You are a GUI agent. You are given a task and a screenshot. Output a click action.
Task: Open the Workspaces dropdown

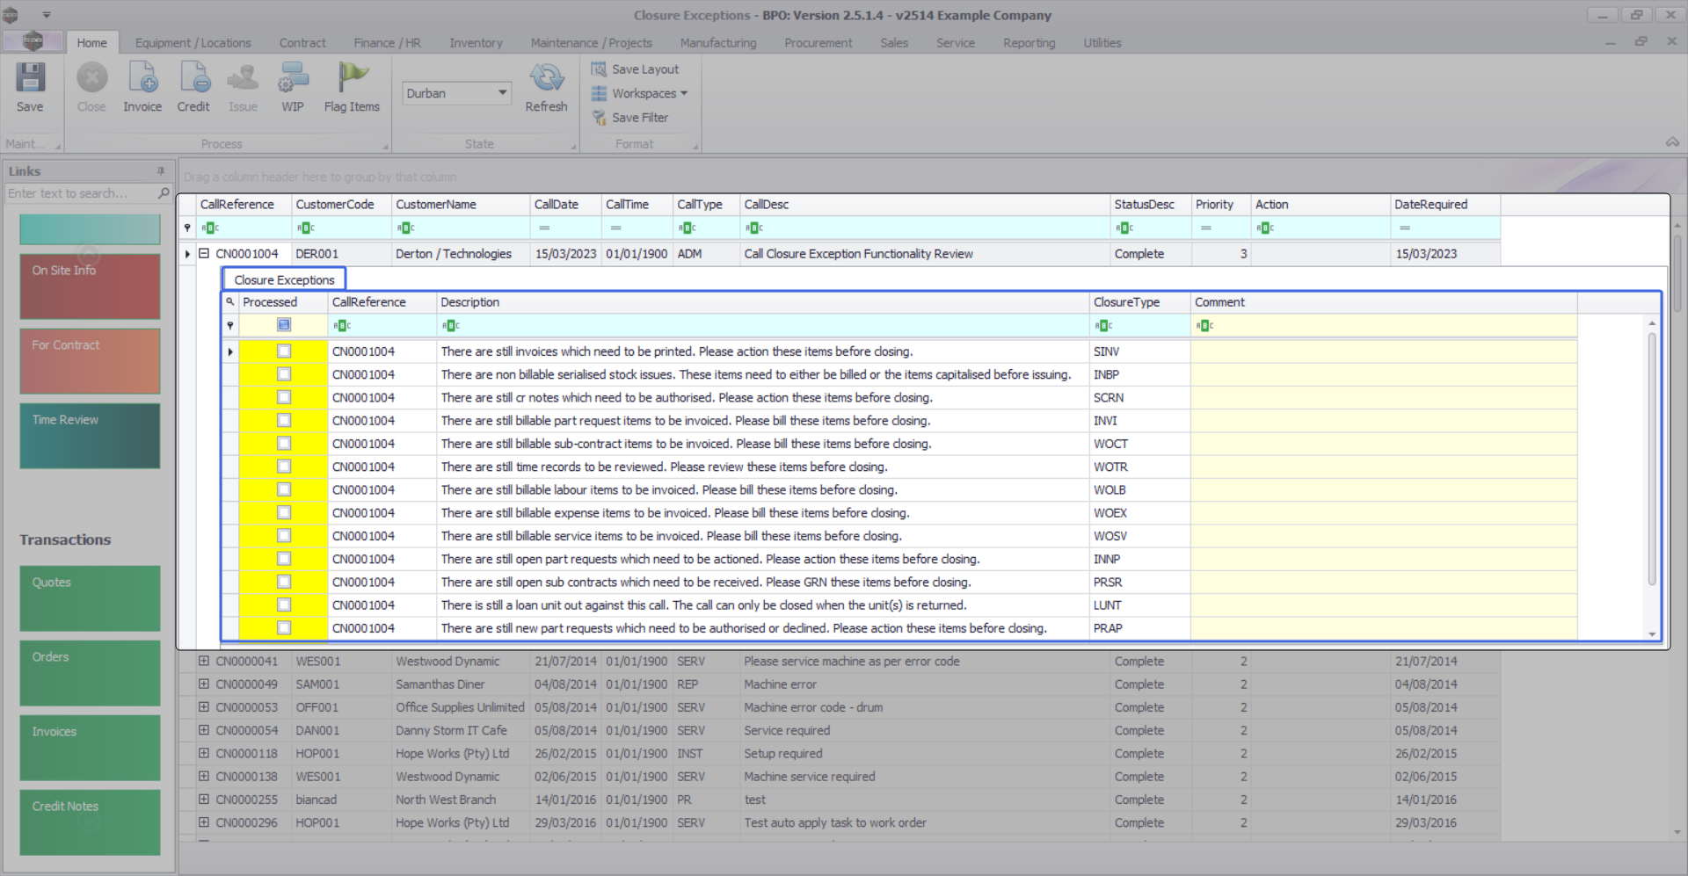[x=640, y=93]
